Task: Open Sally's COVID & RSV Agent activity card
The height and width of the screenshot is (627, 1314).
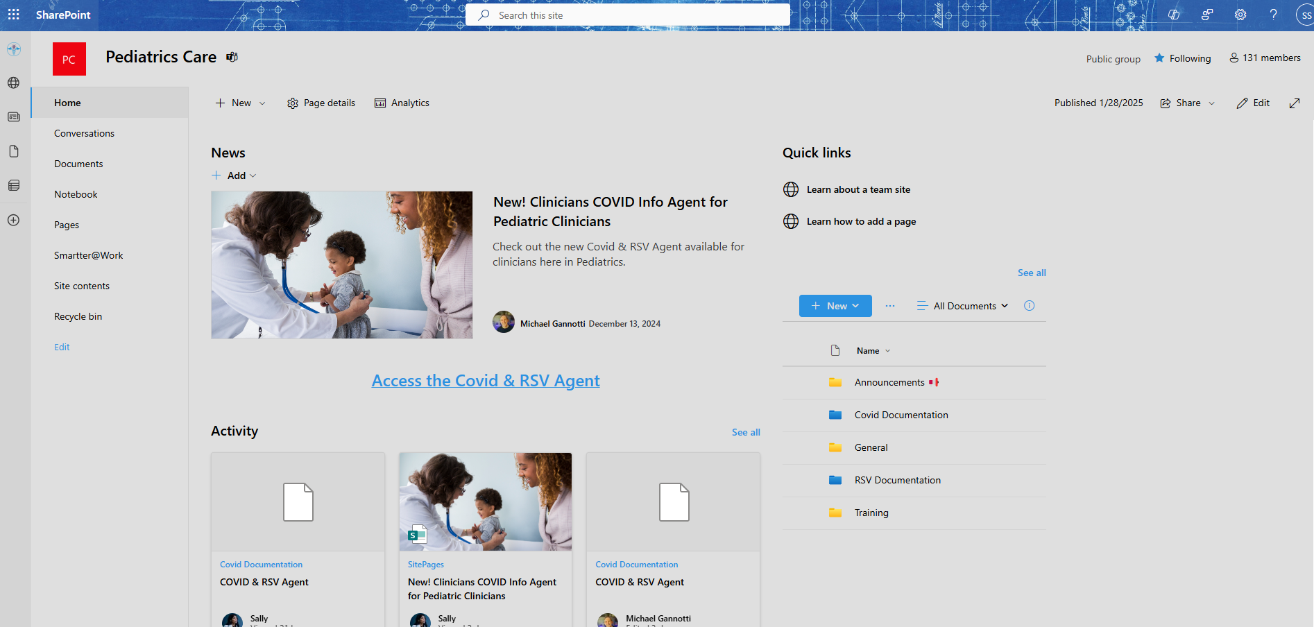Action: pos(298,540)
